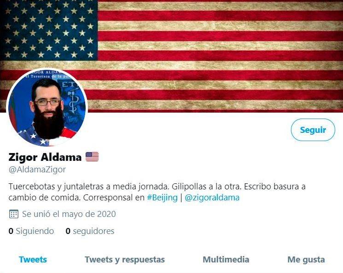Switch to the Tweets y respuestas tab
The image size is (343, 273).
[x=125, y=260]
